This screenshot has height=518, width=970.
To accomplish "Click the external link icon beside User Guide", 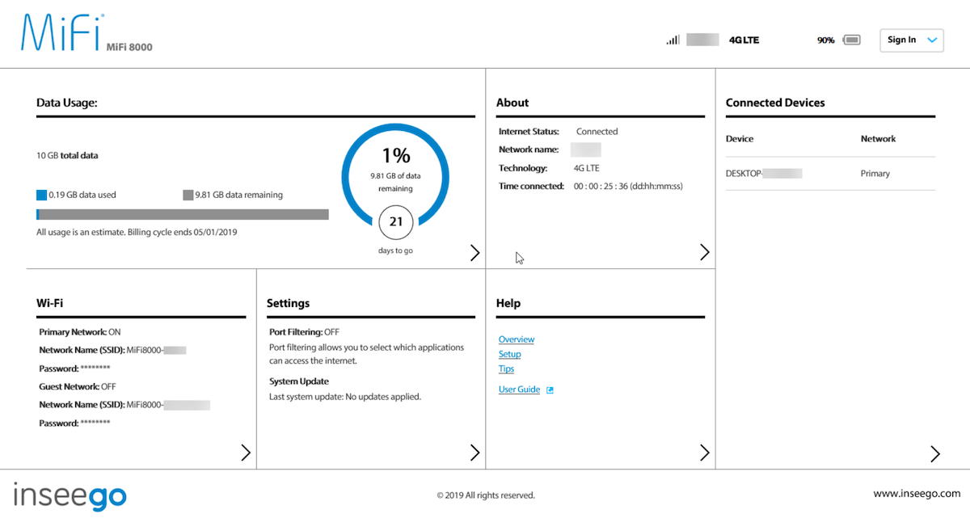I will (550, 390).
